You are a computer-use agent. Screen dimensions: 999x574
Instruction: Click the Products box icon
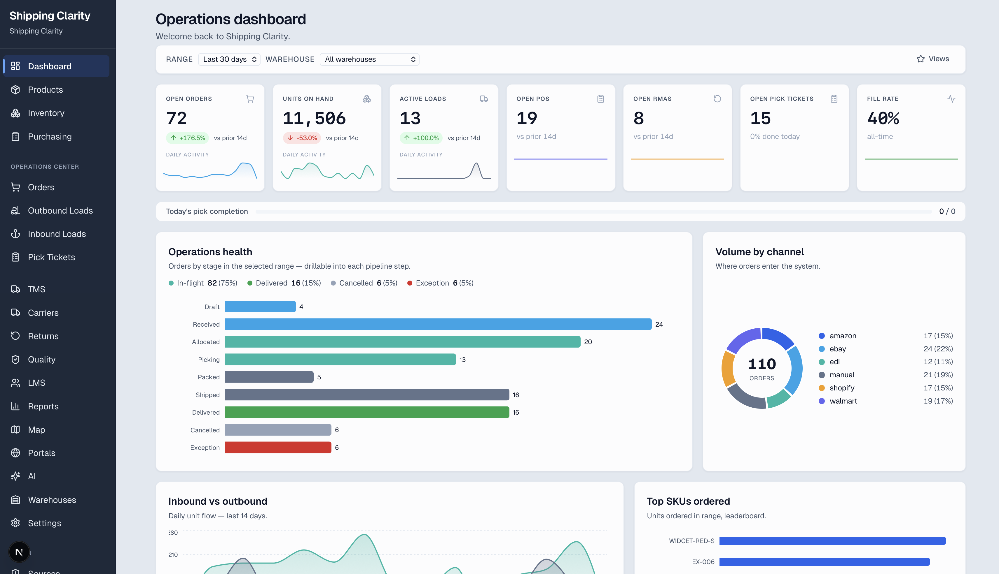click(15, 89)
